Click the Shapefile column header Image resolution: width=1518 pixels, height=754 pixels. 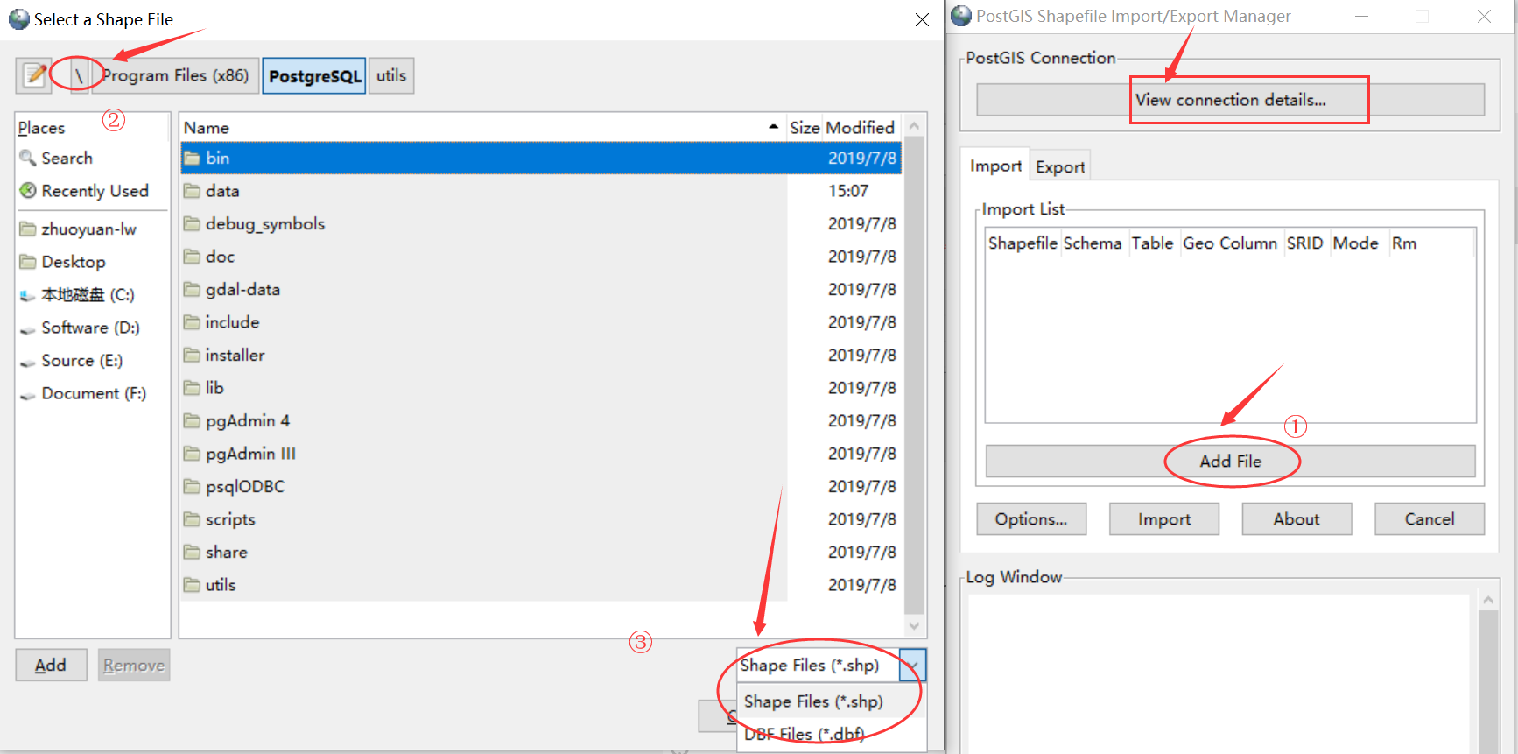point(1023,243)
